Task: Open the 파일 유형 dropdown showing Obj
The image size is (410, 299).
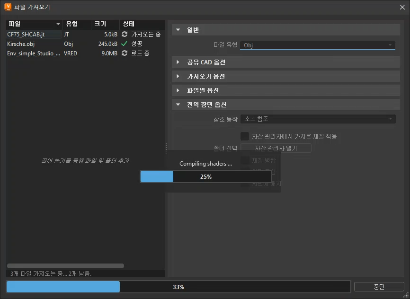Action: point(317,45)
